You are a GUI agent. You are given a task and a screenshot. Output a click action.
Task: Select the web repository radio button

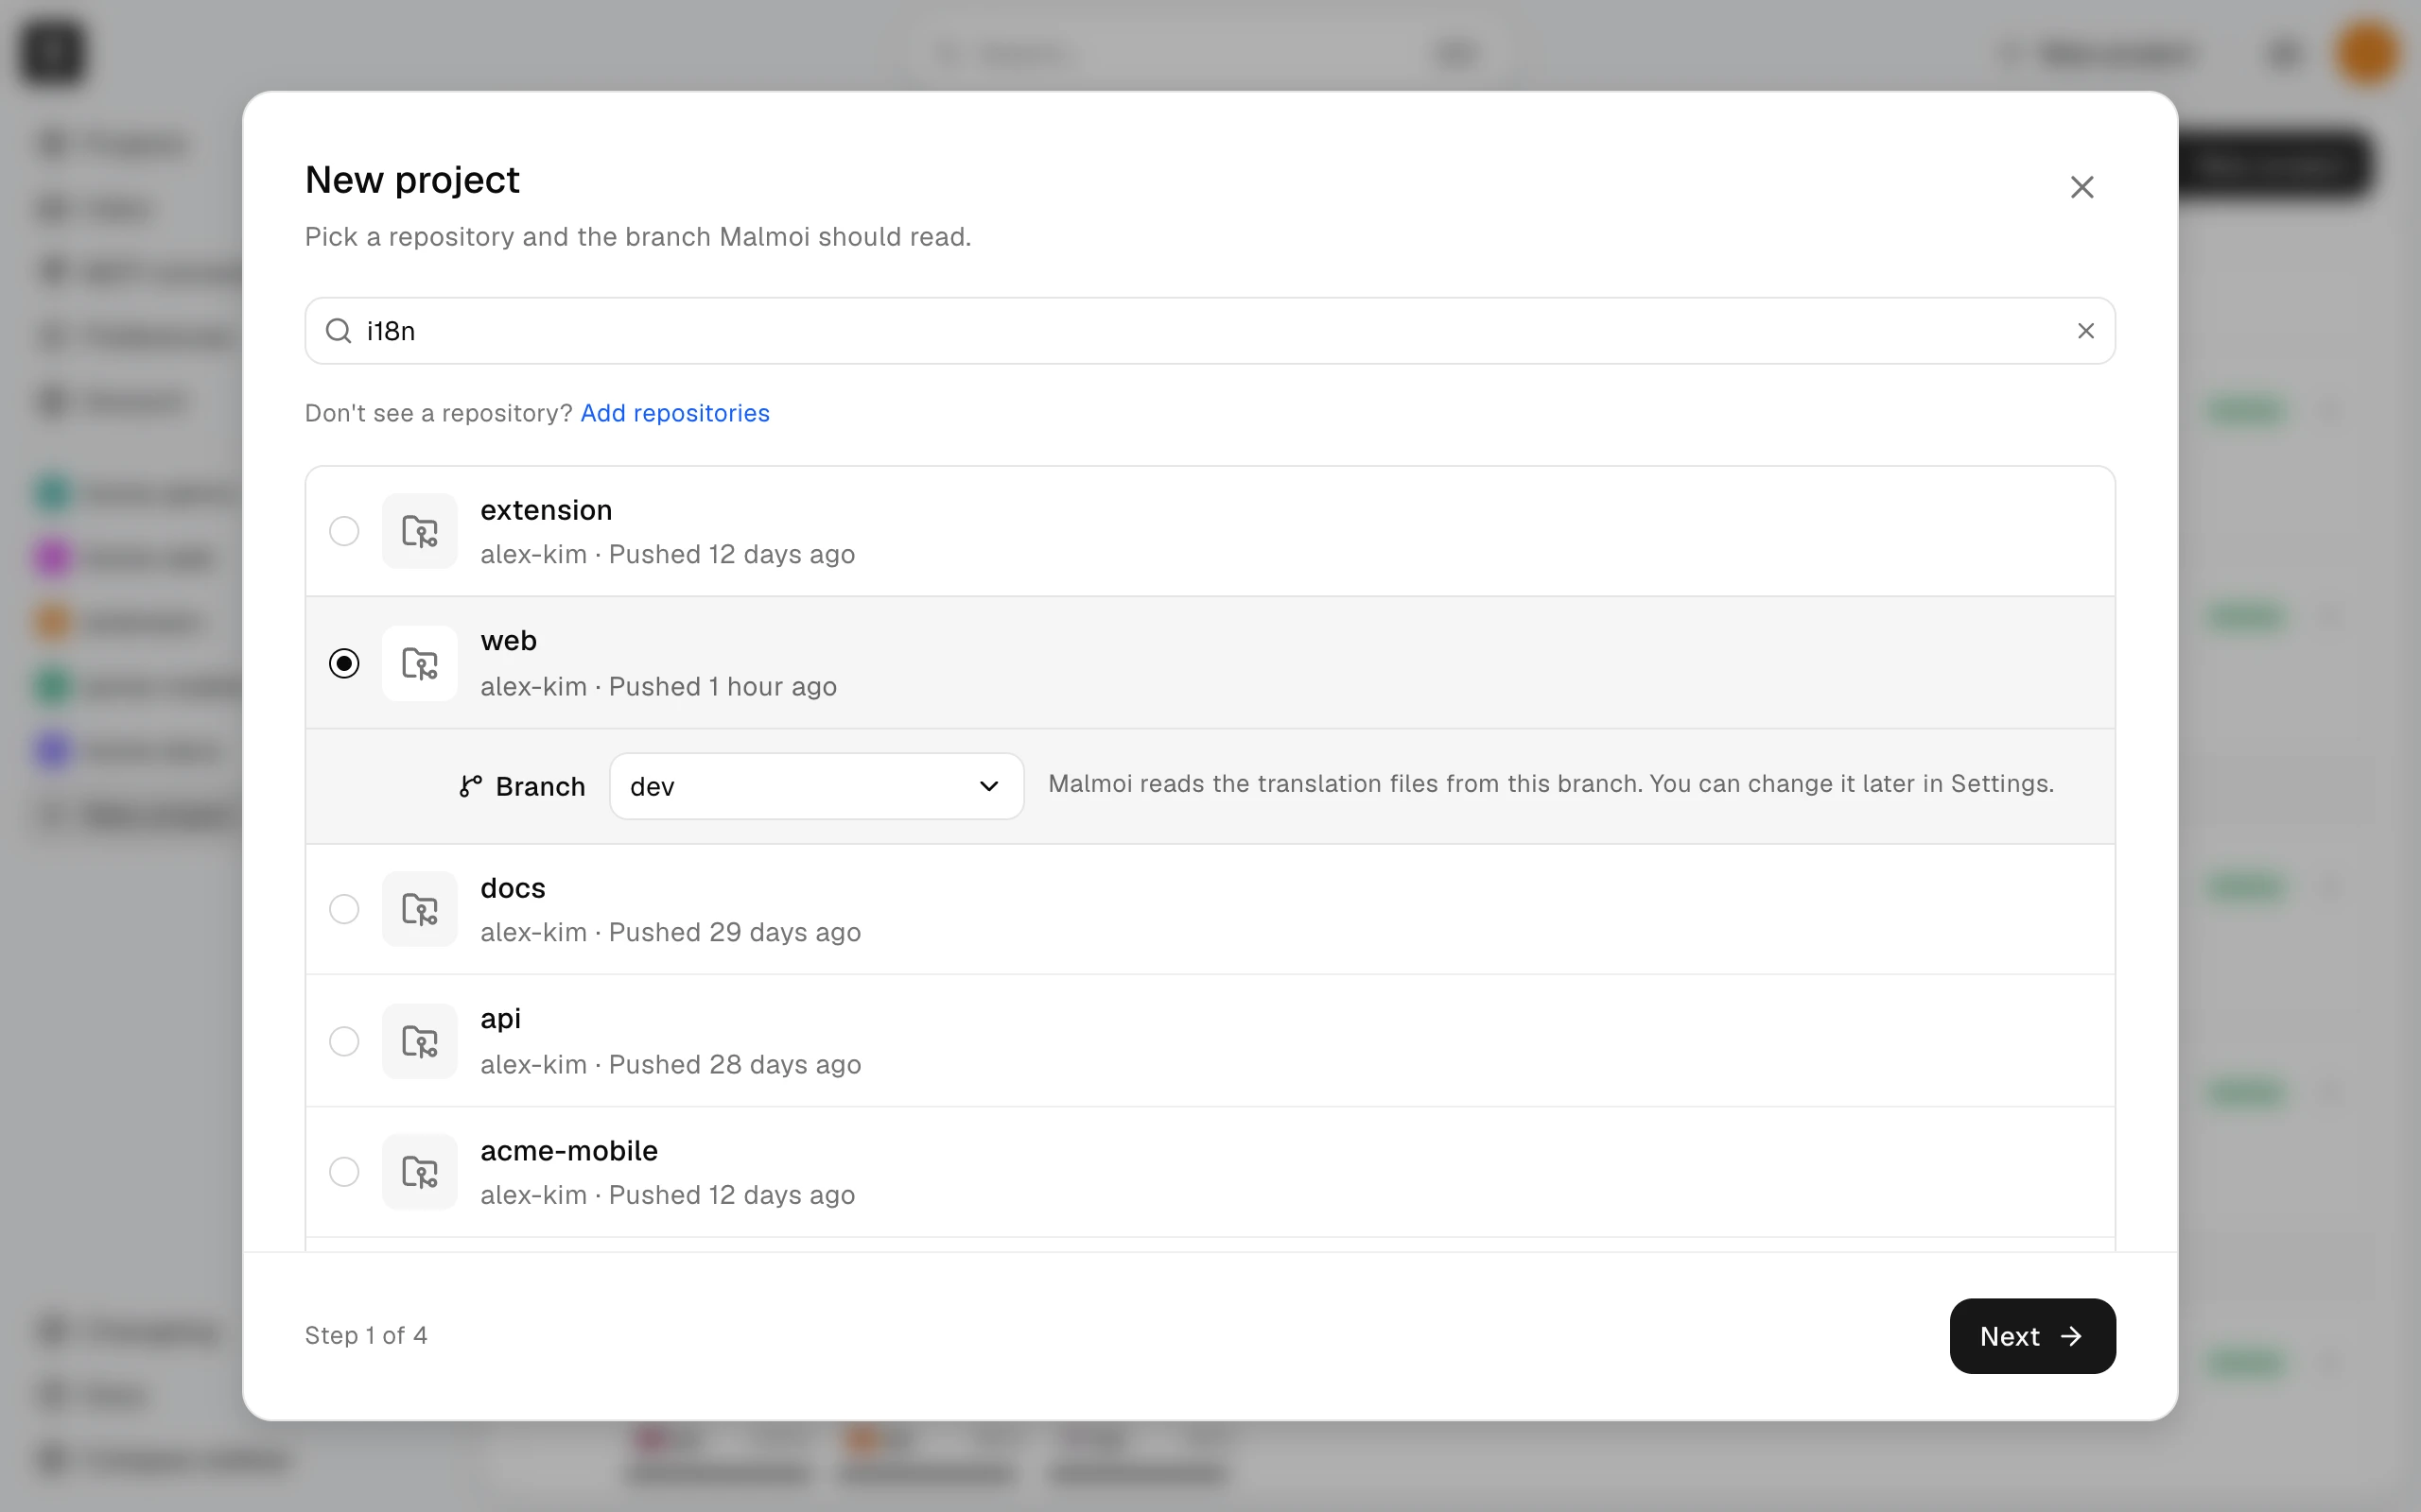click(x=344, y=663)
